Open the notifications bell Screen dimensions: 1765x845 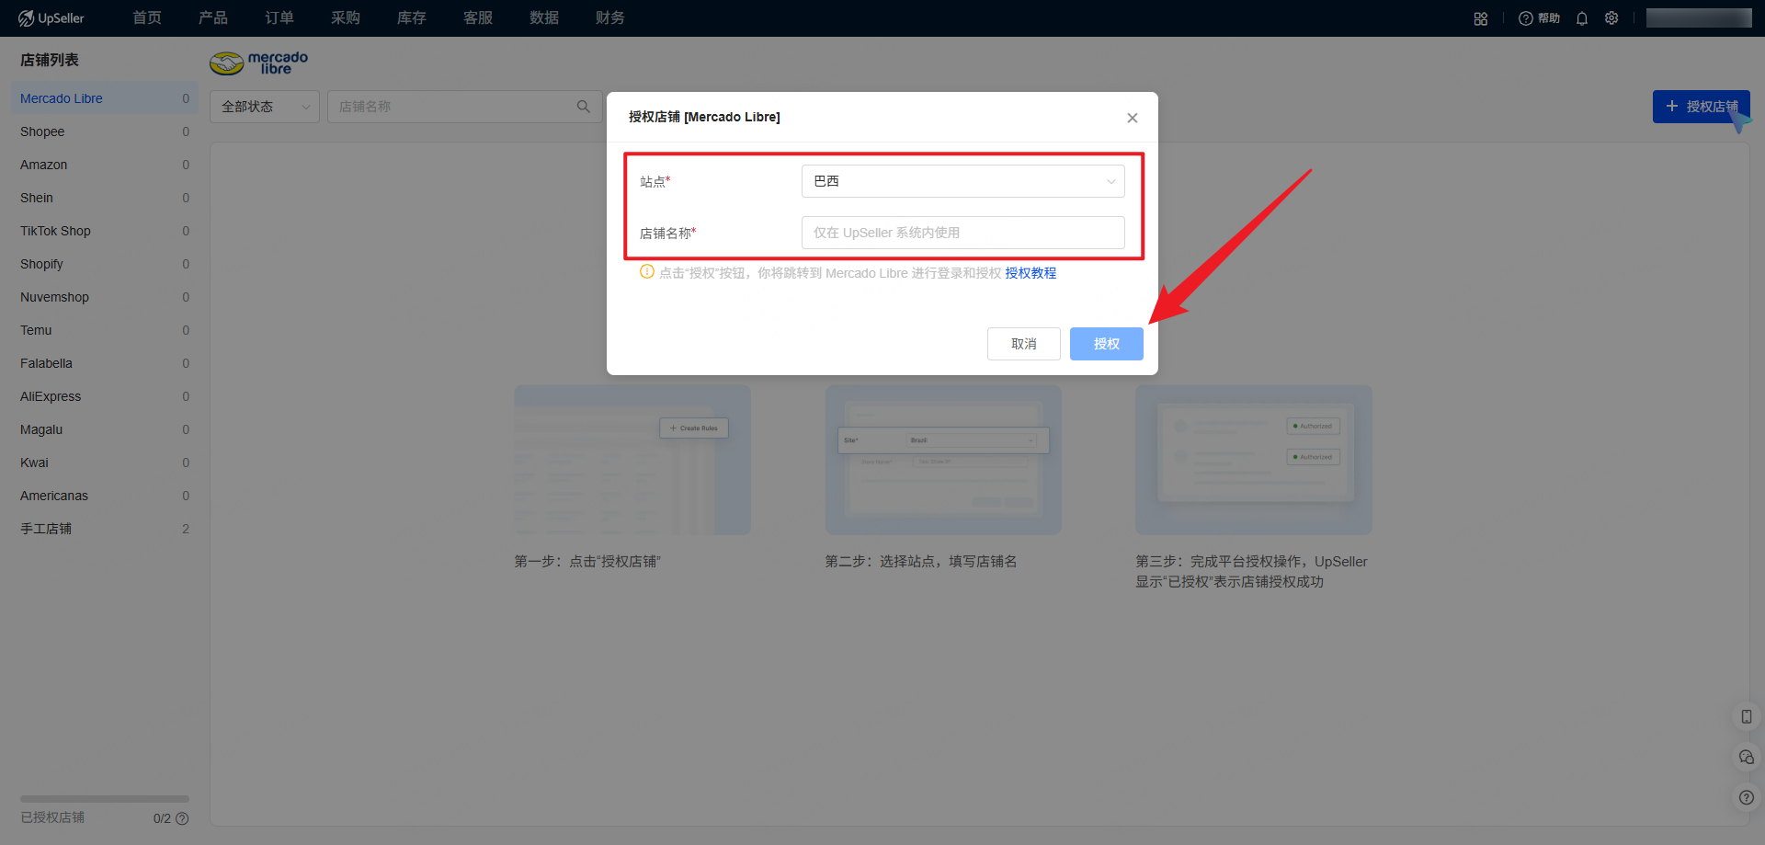(1582, 18)
